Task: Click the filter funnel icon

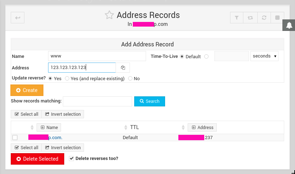Action: click(x=237, y=17)
